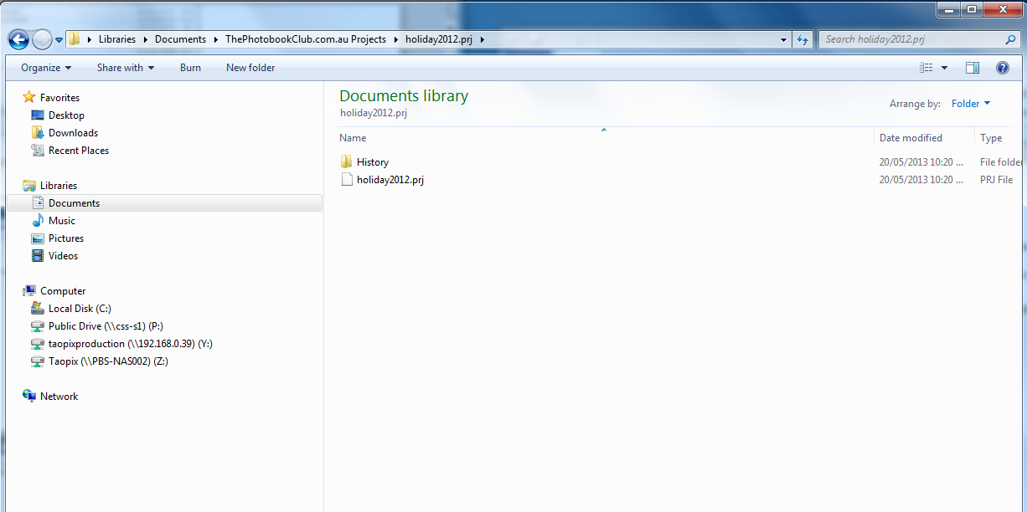
Task: Sort by the Name column header
Action: [353, 138]
